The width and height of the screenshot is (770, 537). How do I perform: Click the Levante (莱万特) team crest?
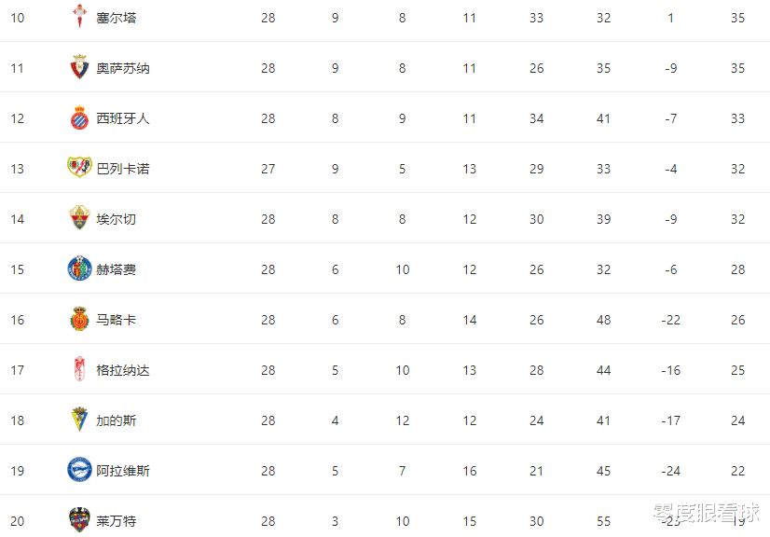pos(79,520)
